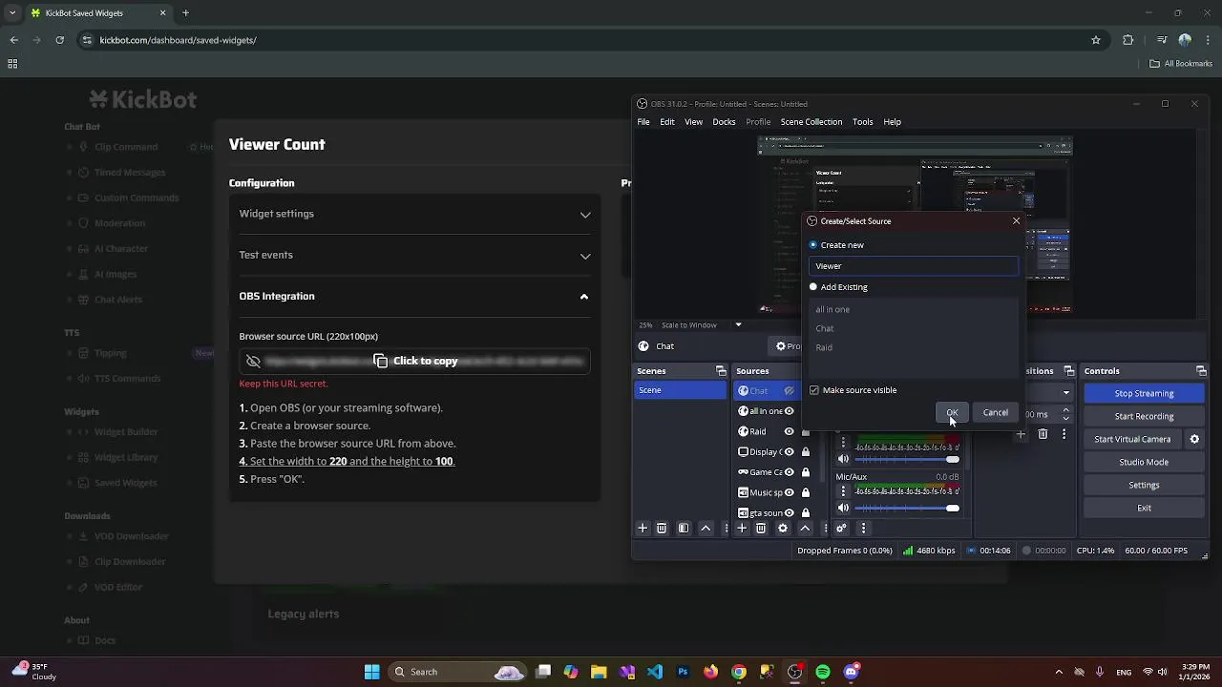Open Mic/Aux channel three-dot menu
The height and width of the screenshot is (687, 1222).
point(843,490)
